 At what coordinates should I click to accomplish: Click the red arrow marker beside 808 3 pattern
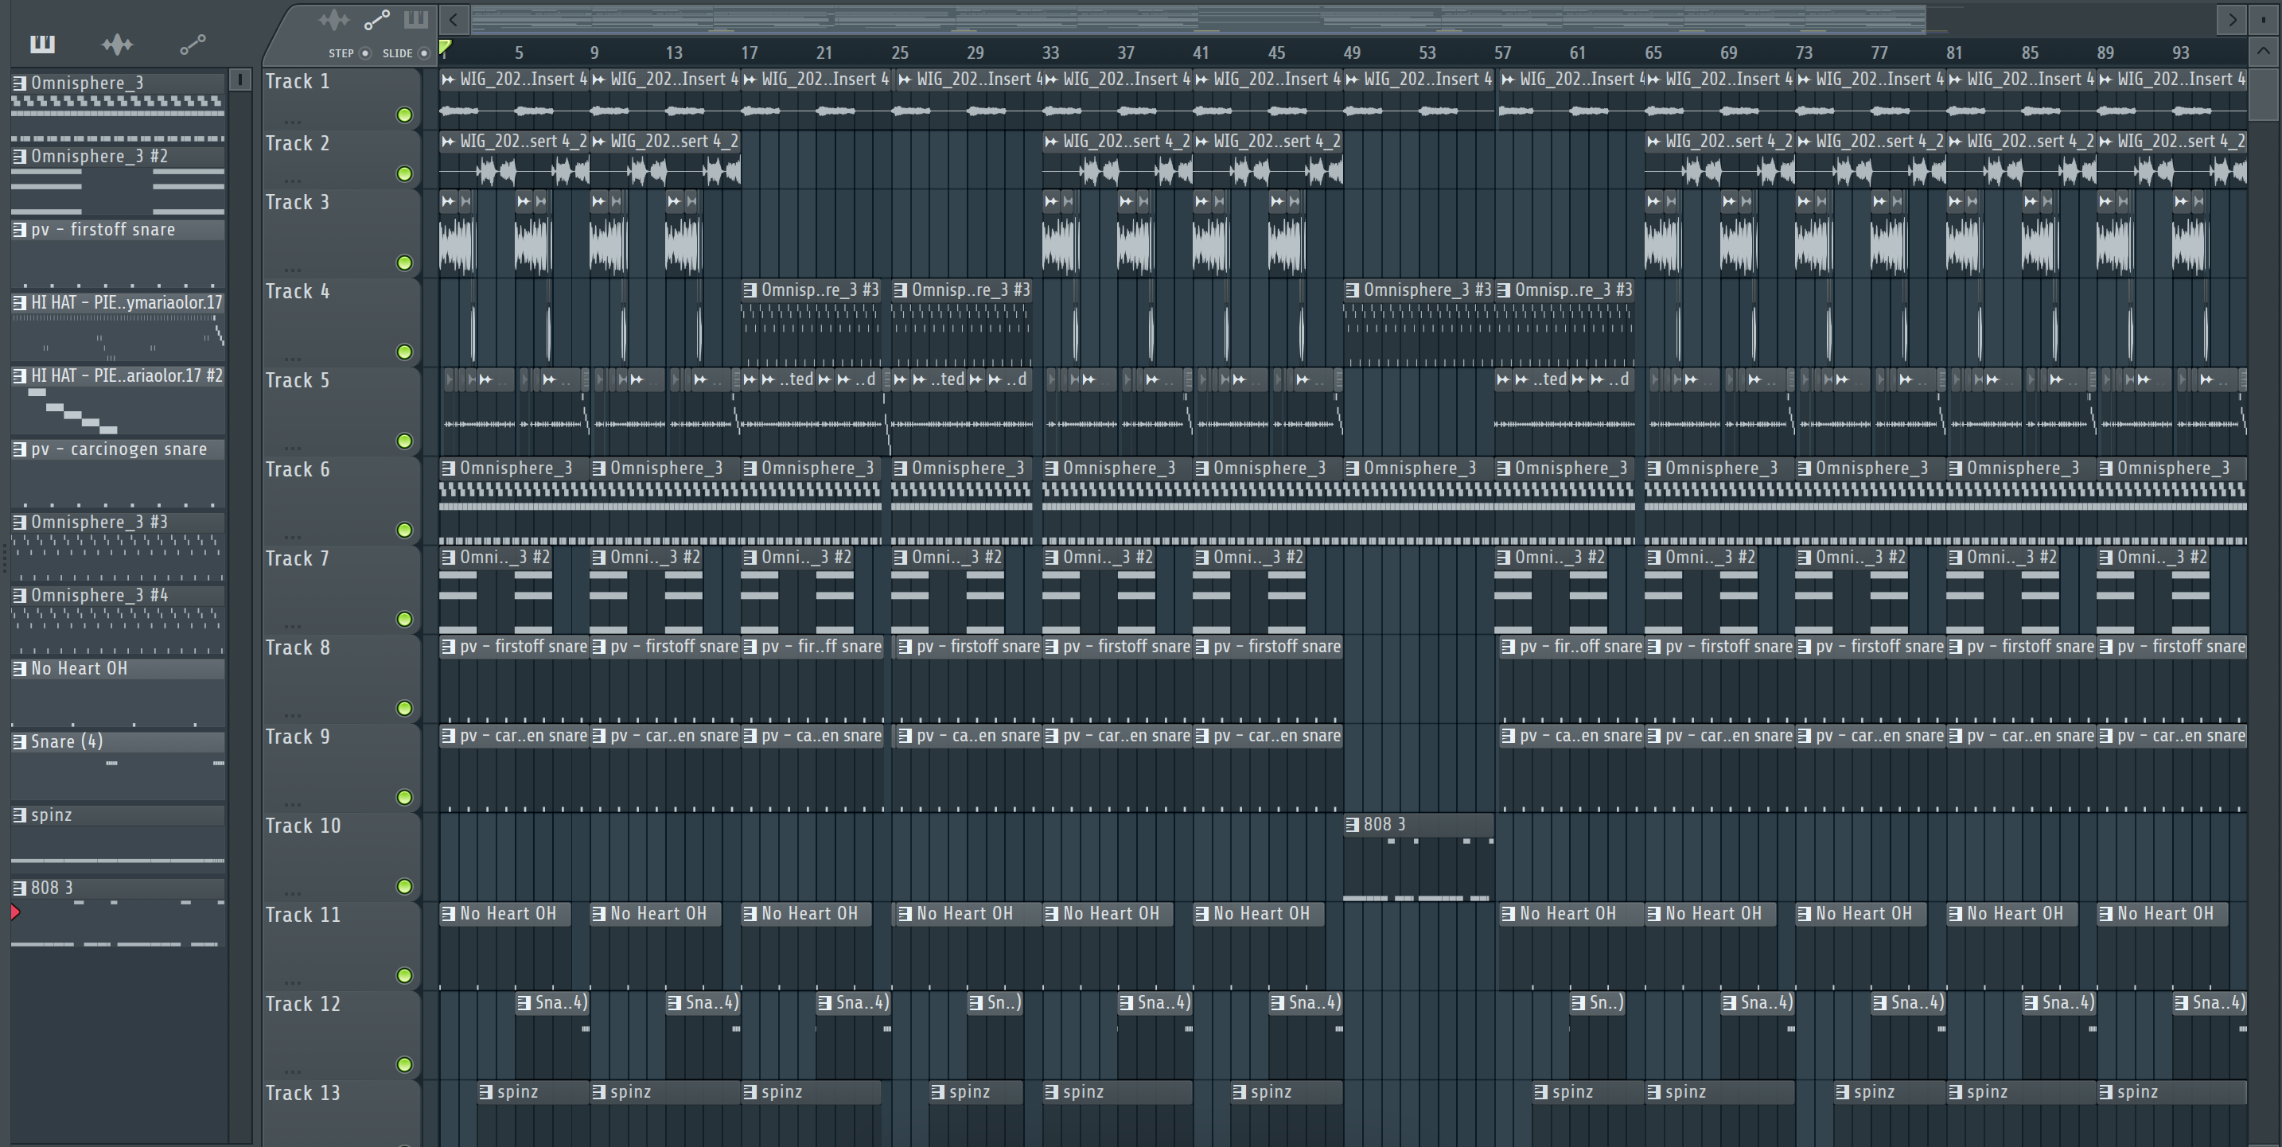click(x=15, y=912)
